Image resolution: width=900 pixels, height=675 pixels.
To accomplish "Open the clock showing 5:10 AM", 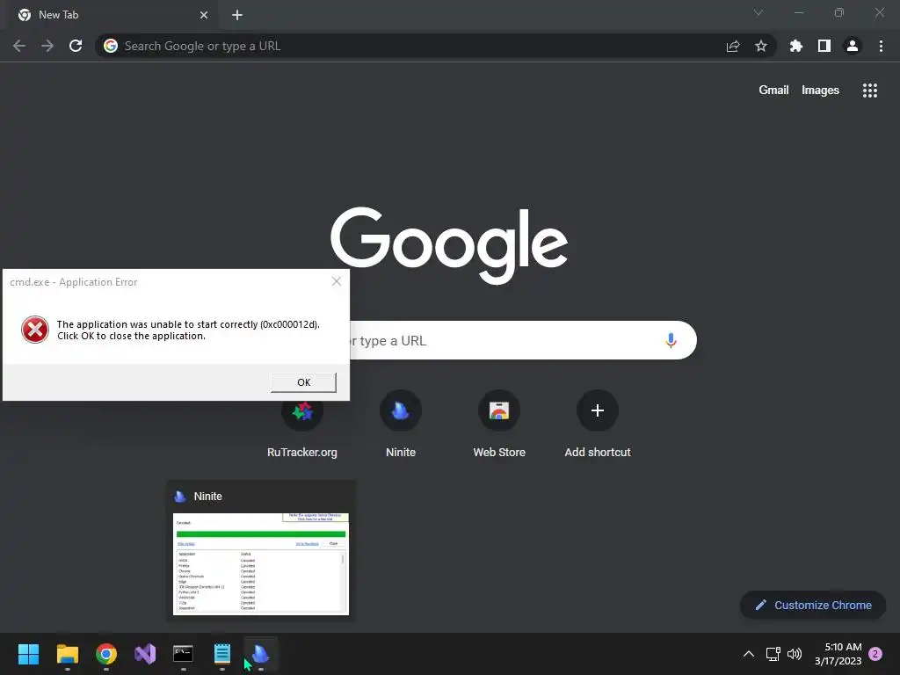I will pos(838,654).
